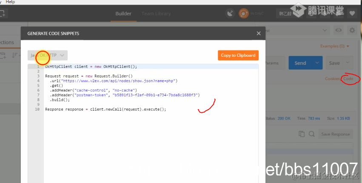Open the Code link
Viewport: 362px width, 183px height.
pyautogui.click(x=348, y=79)
